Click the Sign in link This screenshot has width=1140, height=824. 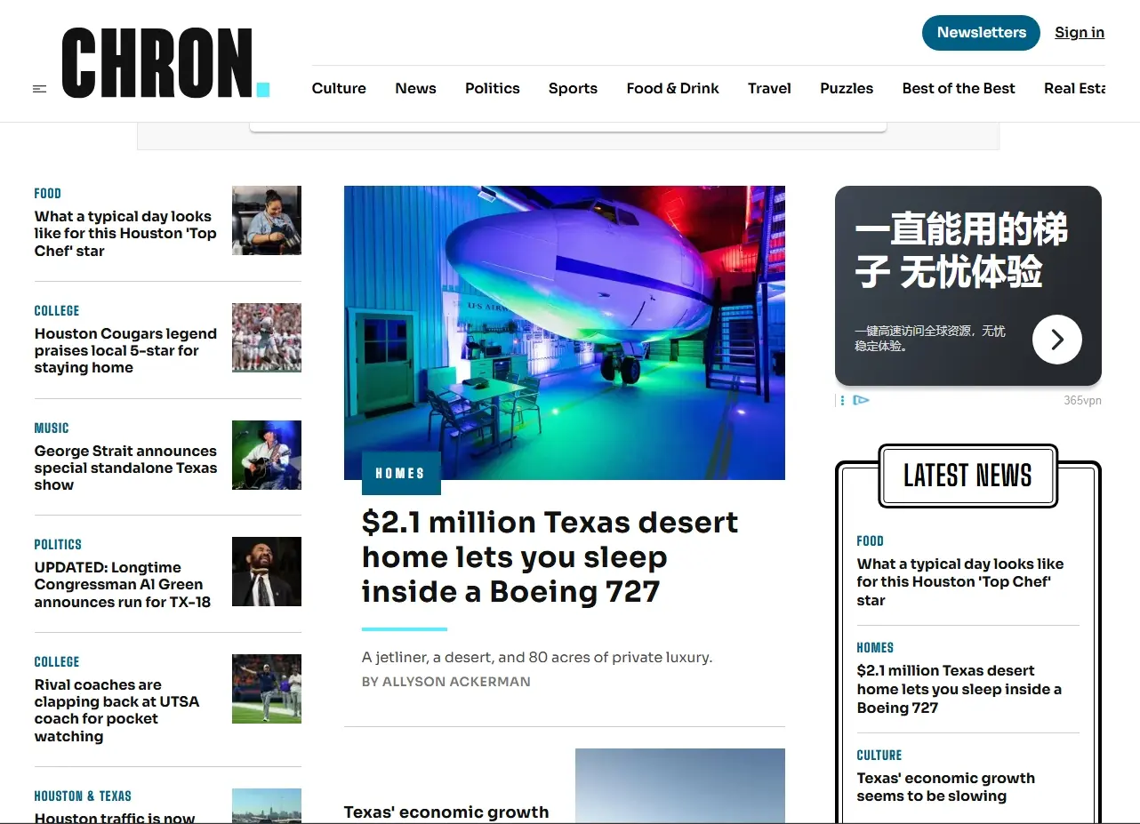pyautogui.click(x=1079, y=33)
